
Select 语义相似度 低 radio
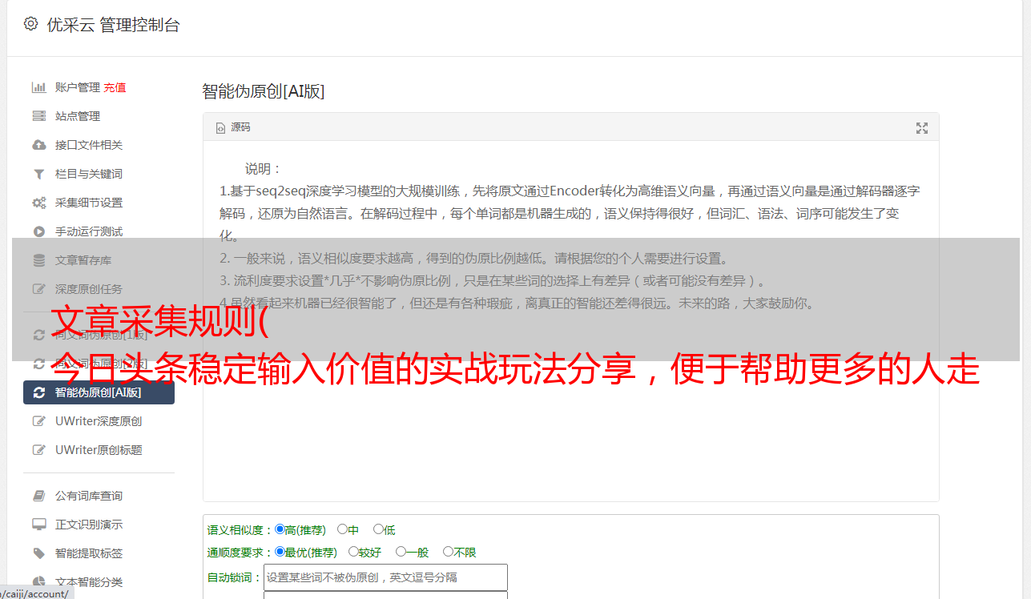pos(378,529)
